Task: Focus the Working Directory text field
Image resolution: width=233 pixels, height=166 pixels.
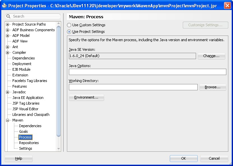Action: pyautogui.click(x=133, y=87)
